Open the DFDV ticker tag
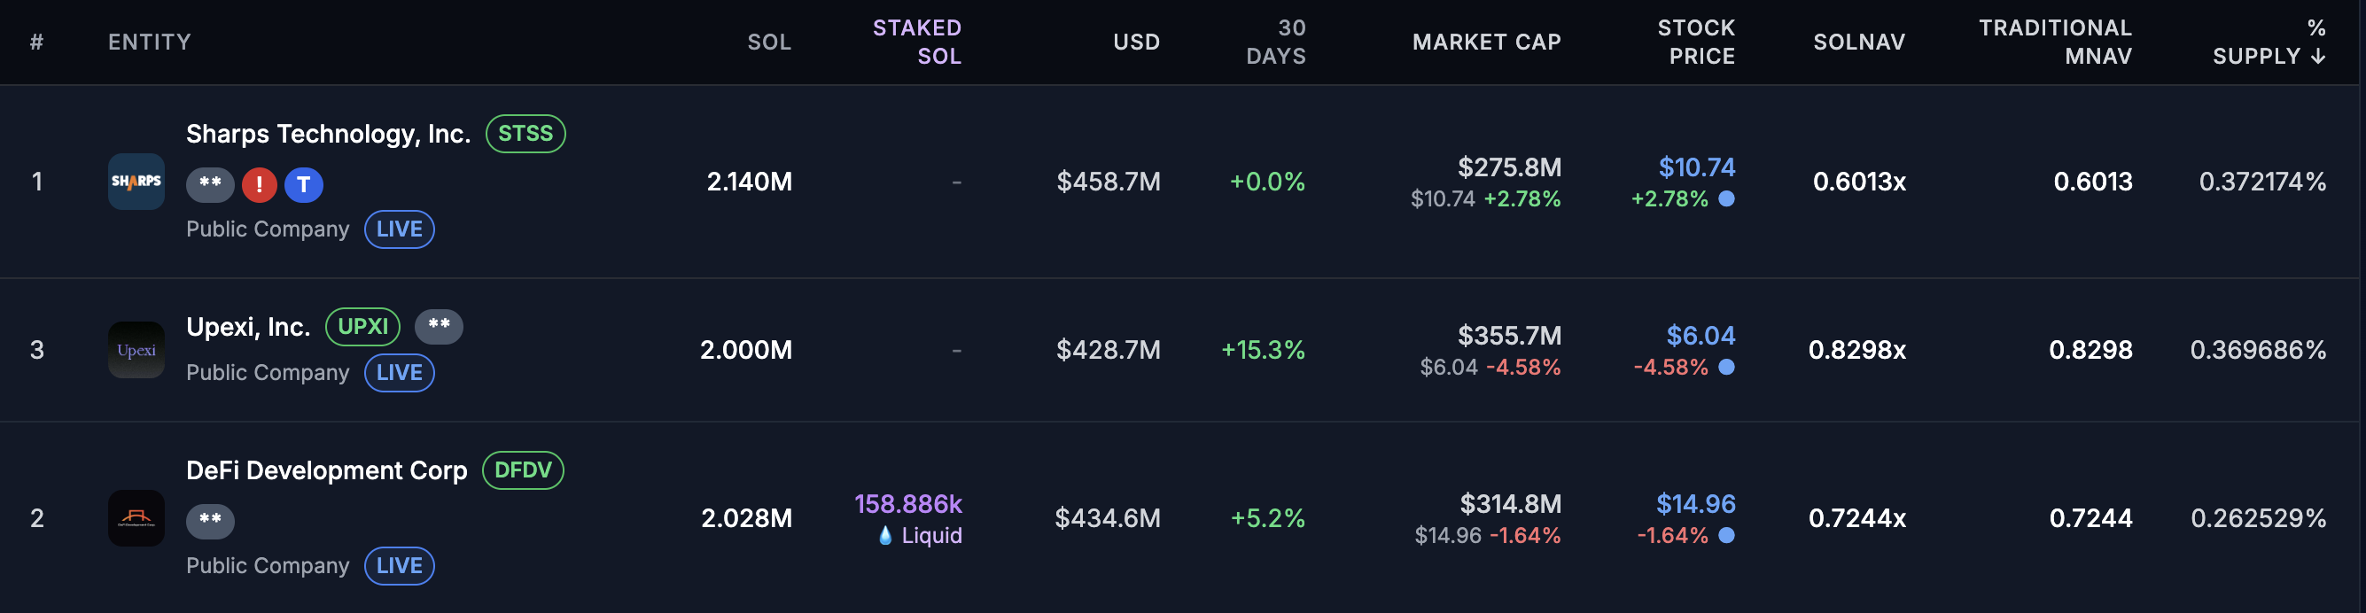This screenshot has height=613, width=2366. click(523, 470)
